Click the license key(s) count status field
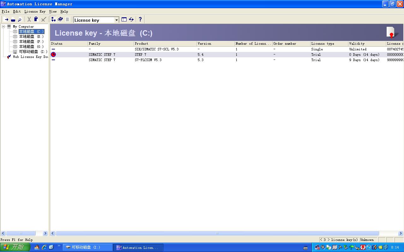This screenshot has width=404, height=252. tap(339, 240)
